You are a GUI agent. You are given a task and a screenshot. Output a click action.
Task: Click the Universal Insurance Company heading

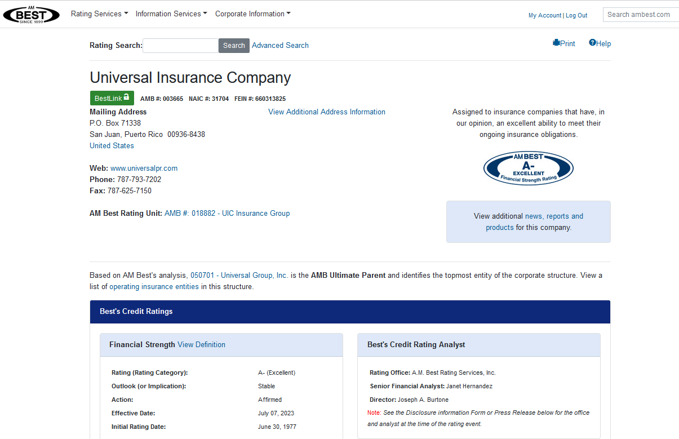point(190,78)
